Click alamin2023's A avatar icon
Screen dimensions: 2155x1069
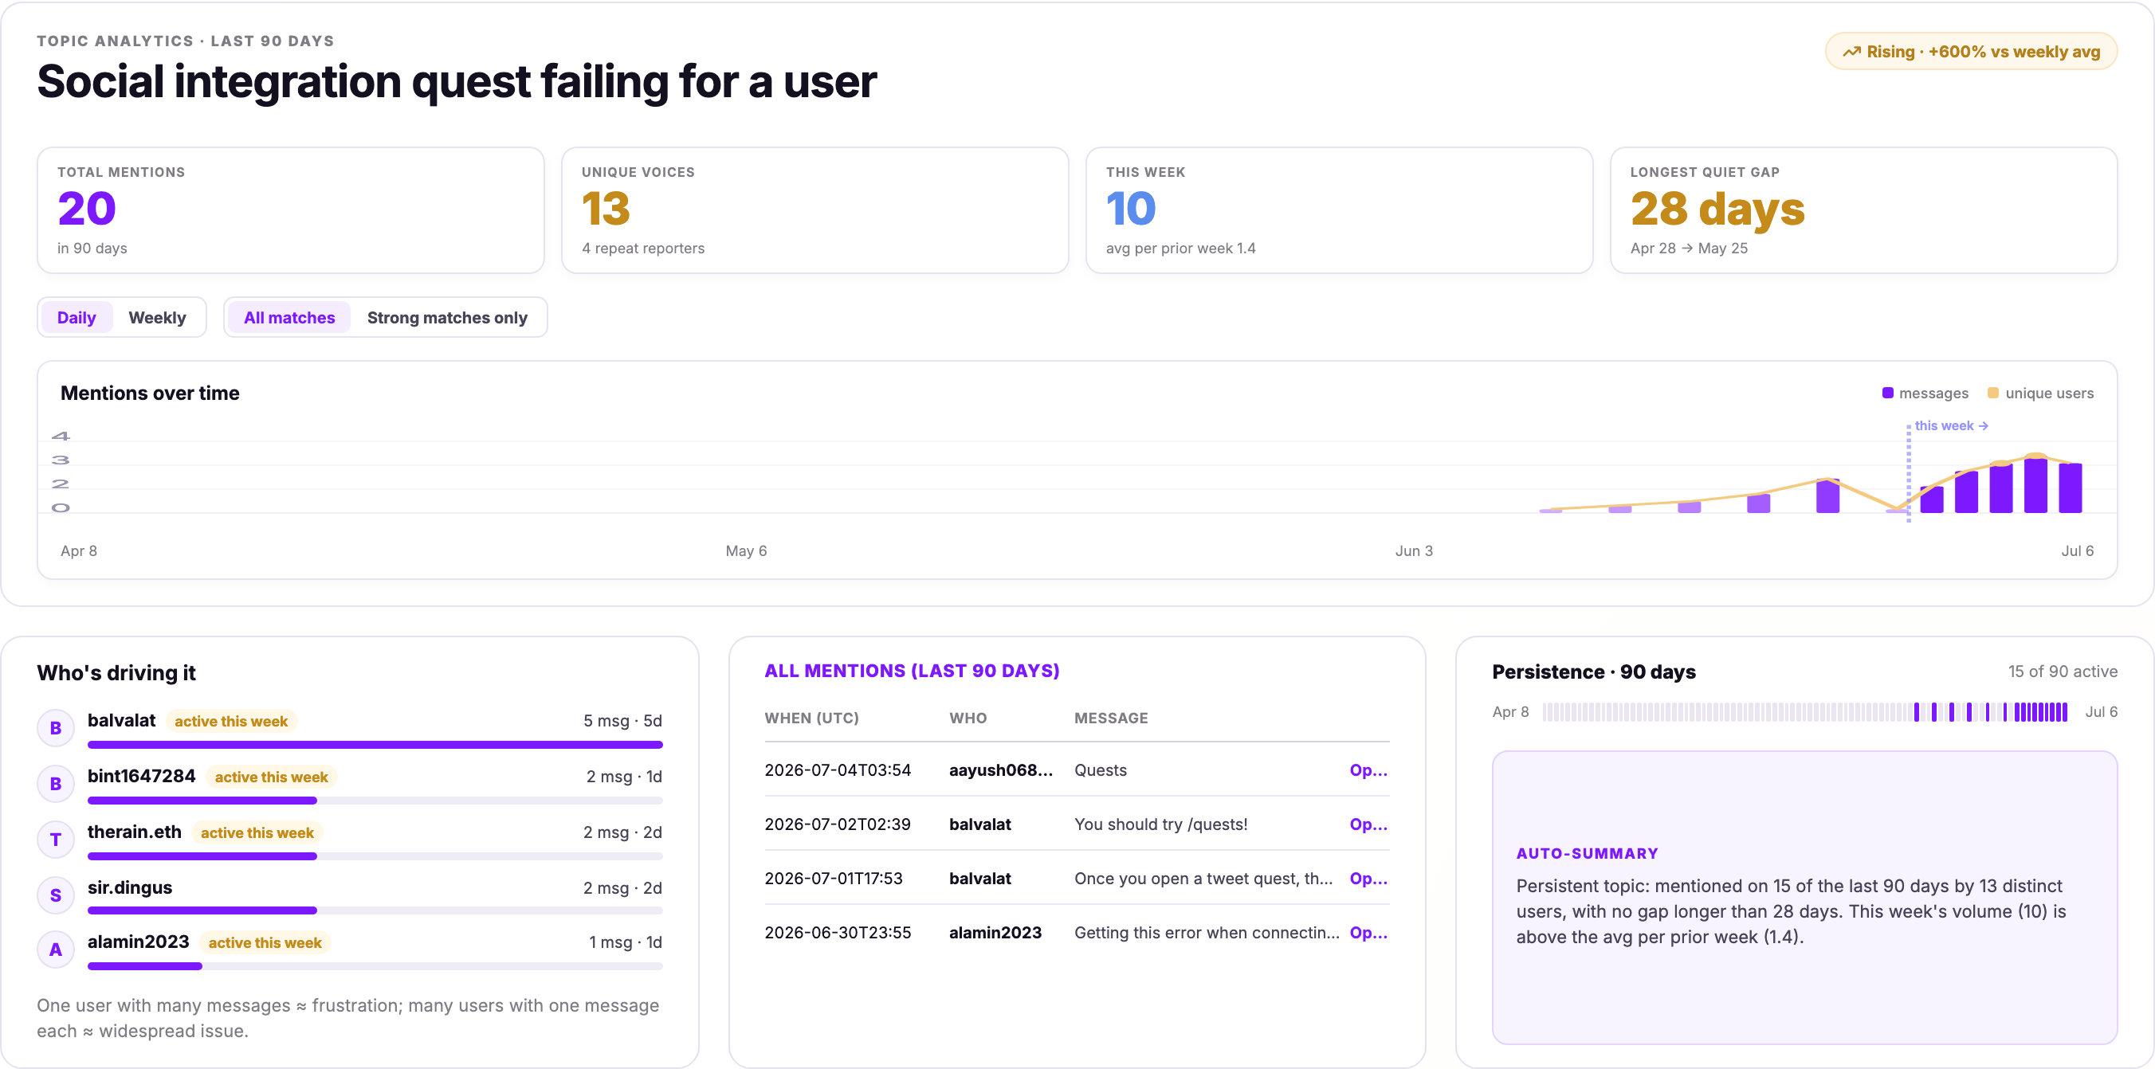pos(56,950)
